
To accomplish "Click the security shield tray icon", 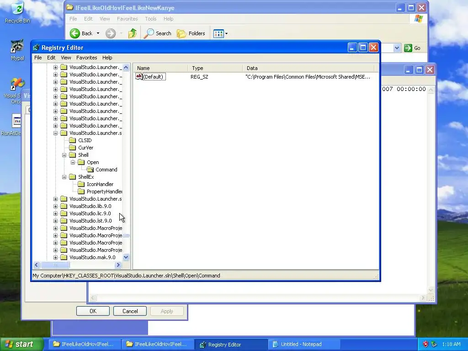I will (x=425, y=345).
